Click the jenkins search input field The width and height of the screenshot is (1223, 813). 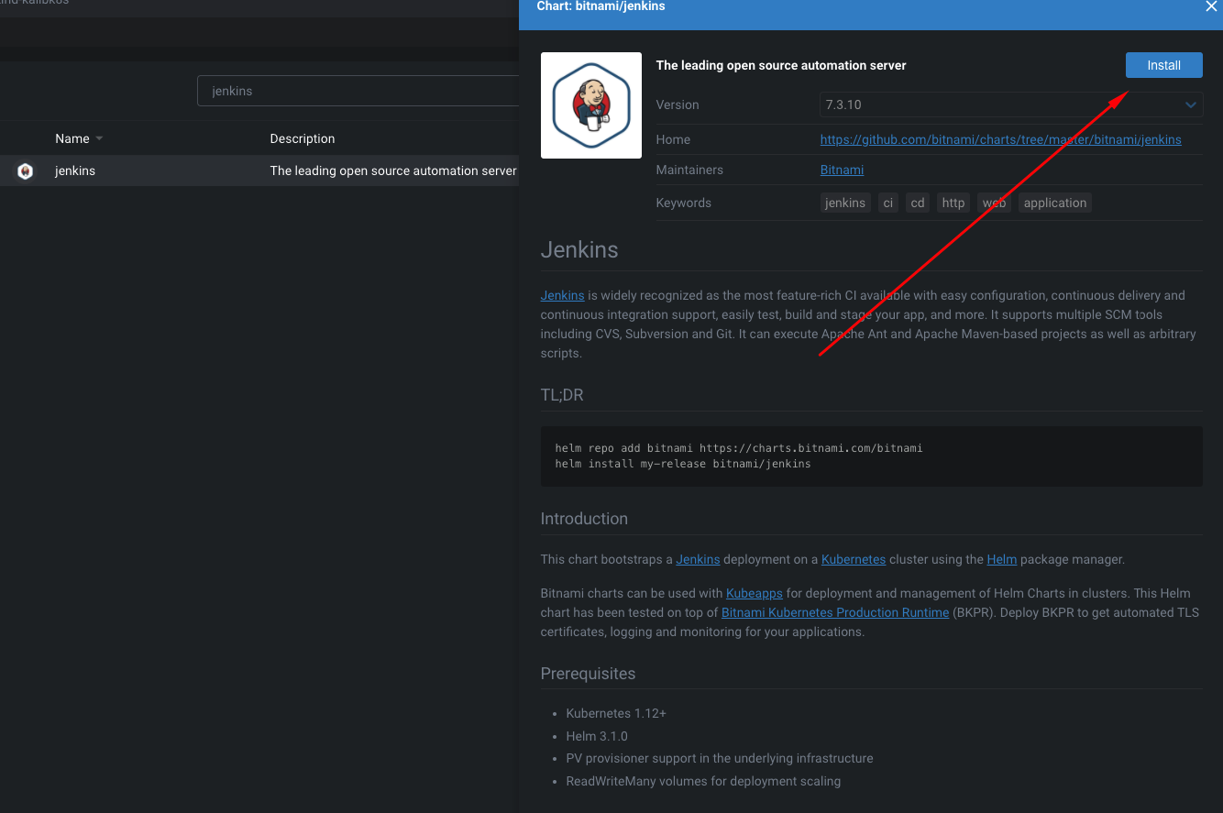click(x=358, y=91)
